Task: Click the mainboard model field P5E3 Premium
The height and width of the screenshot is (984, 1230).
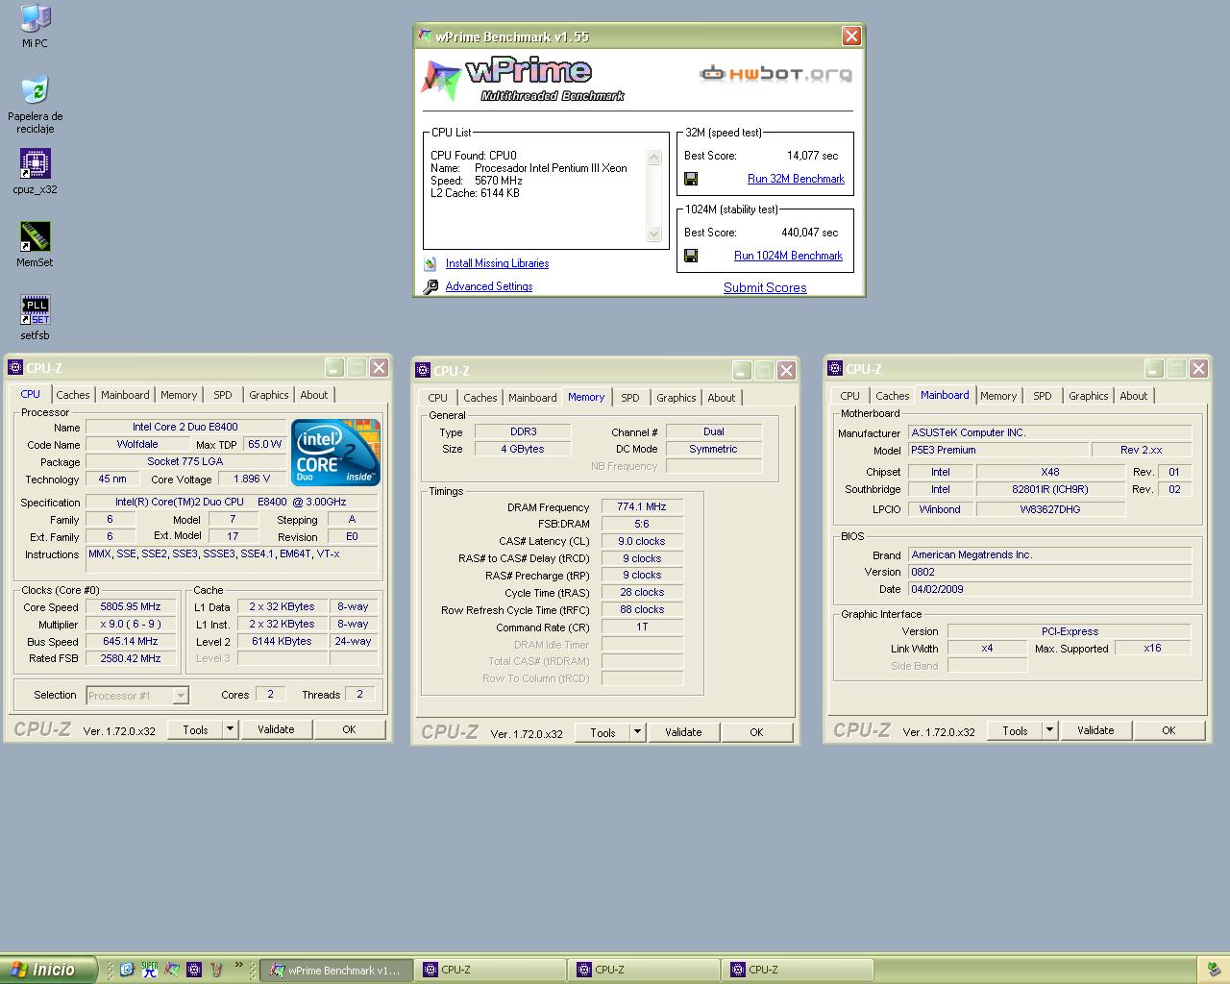Action: click(998, 450)
